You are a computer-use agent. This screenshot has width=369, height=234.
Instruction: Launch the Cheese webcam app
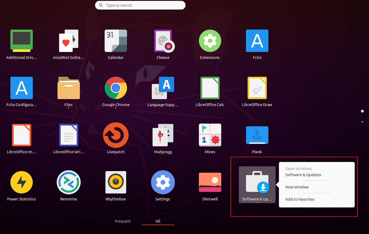click(164, 41)
